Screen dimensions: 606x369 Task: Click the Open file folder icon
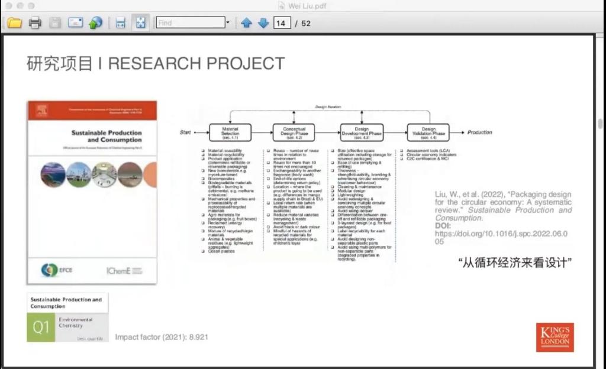[14, 23]
